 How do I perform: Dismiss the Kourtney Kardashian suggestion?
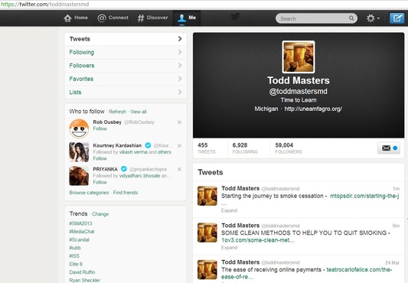179,145
